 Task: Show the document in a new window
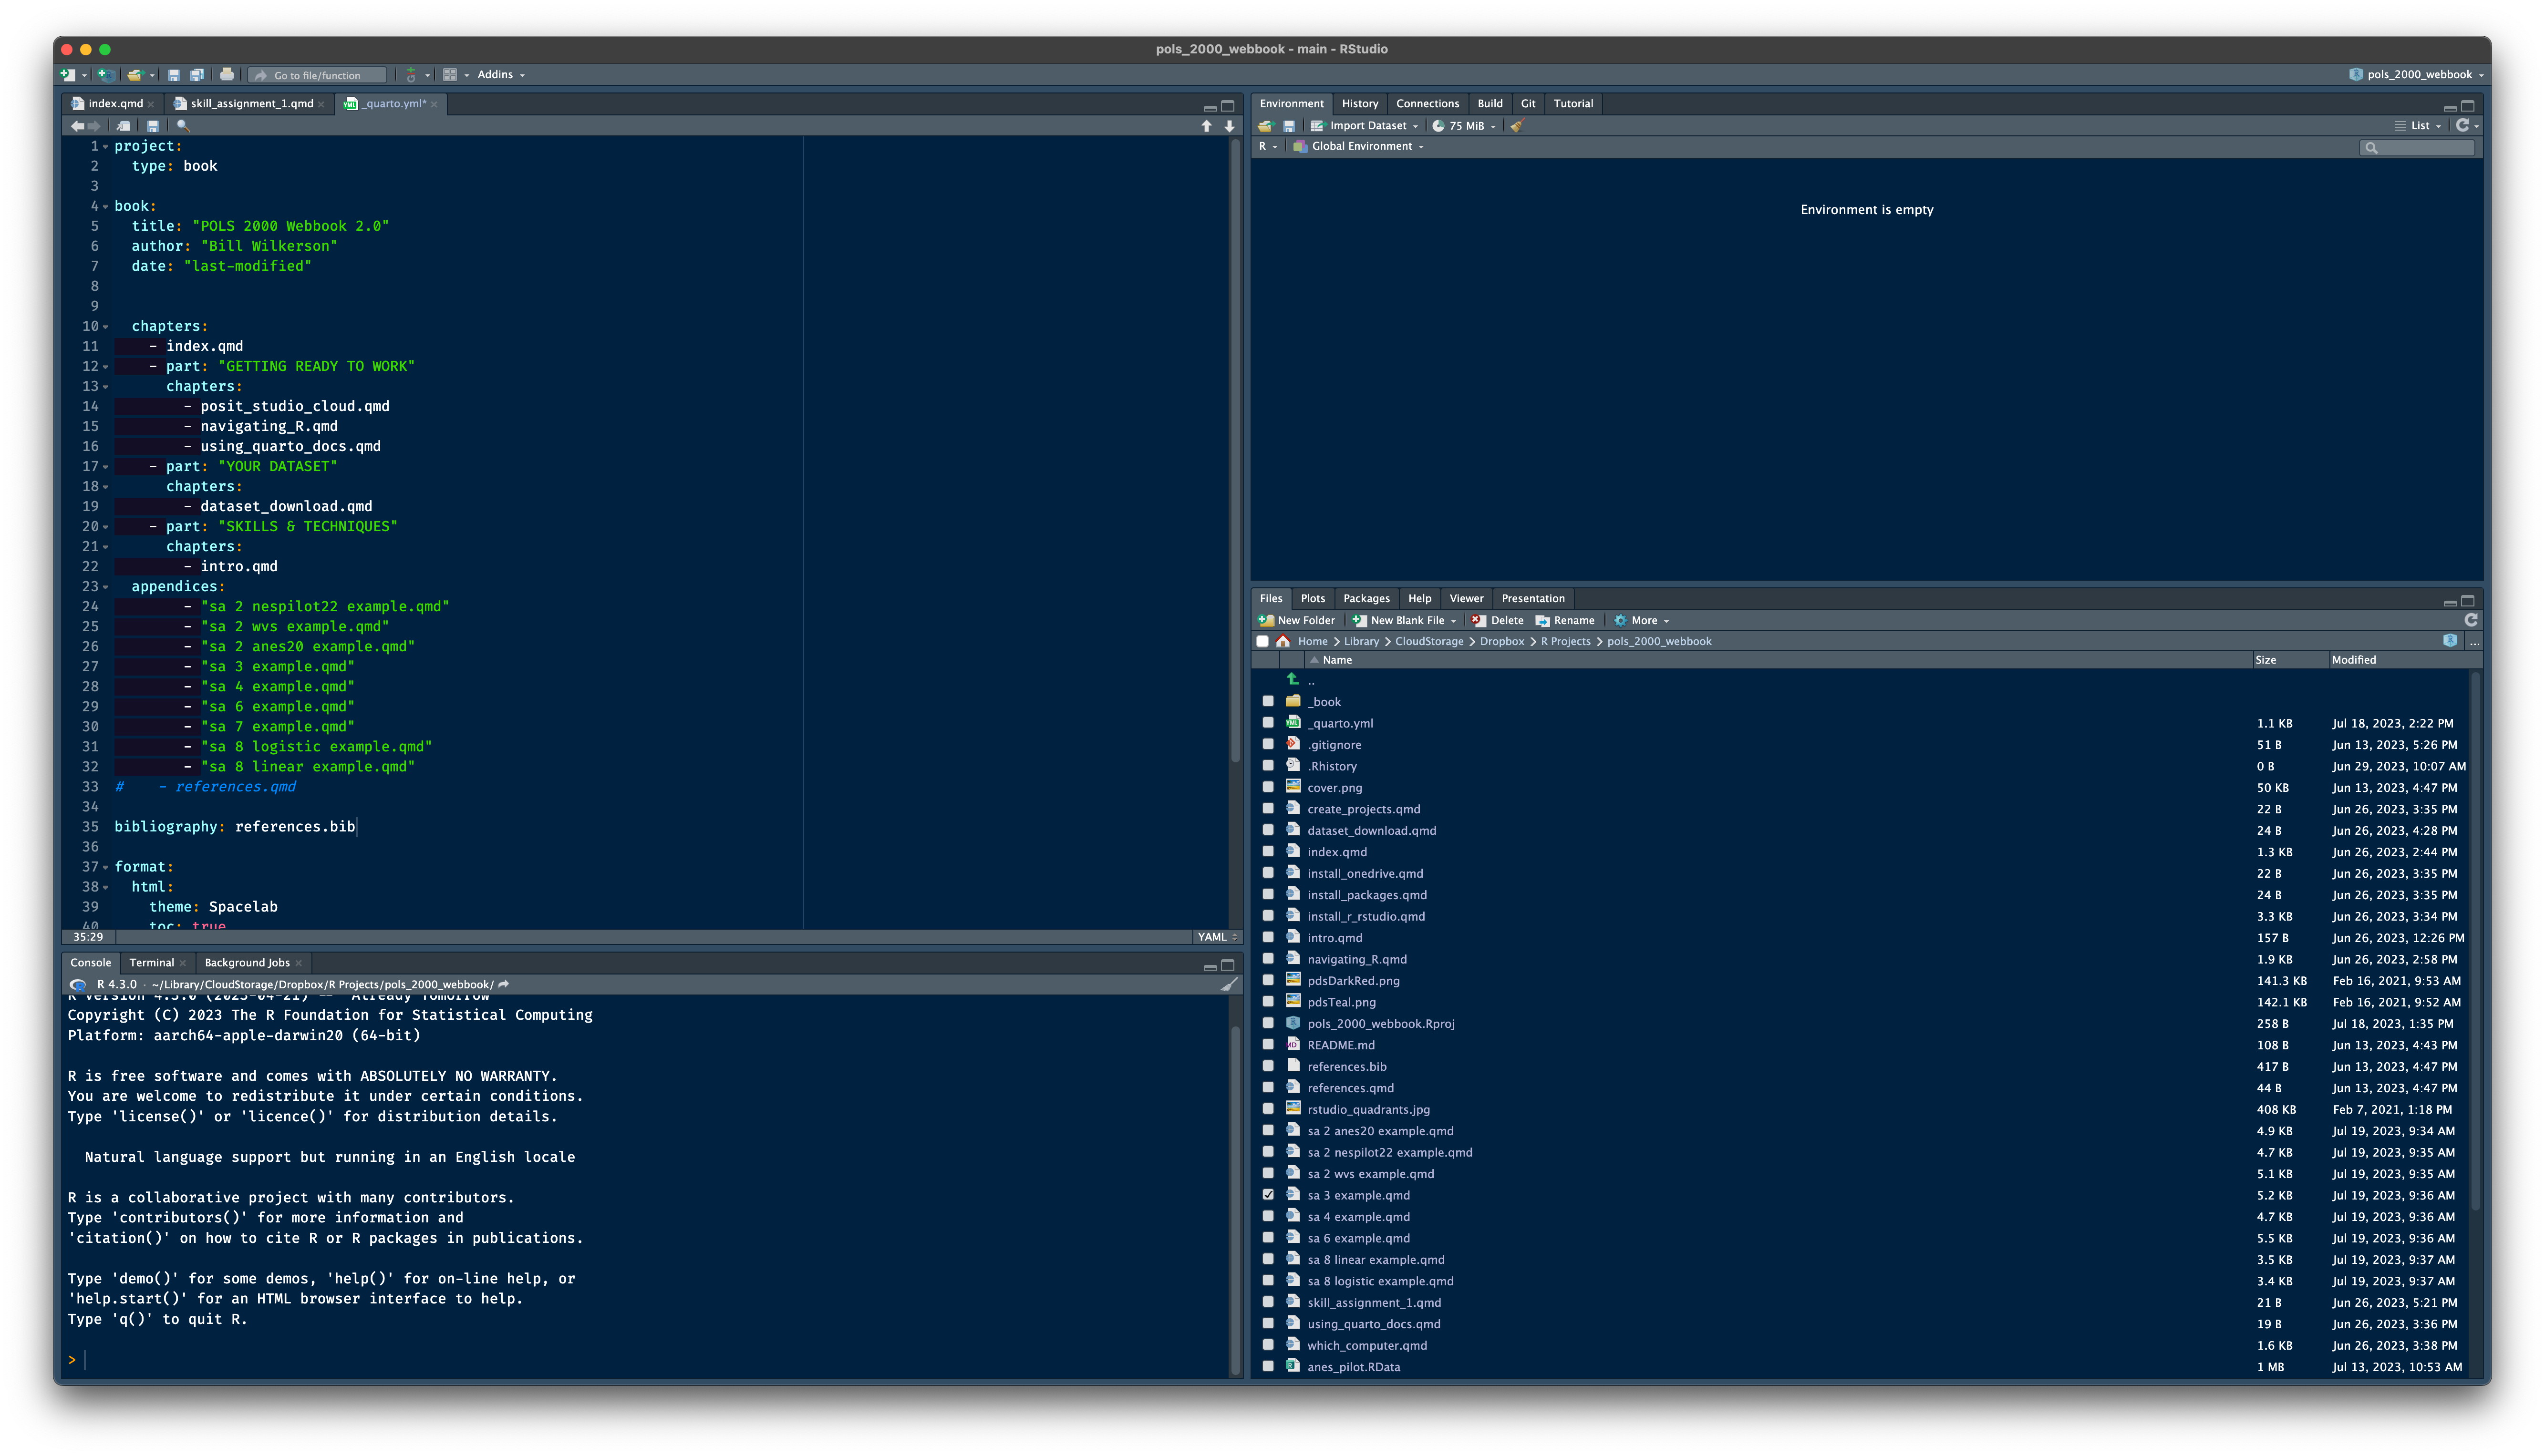123,126
